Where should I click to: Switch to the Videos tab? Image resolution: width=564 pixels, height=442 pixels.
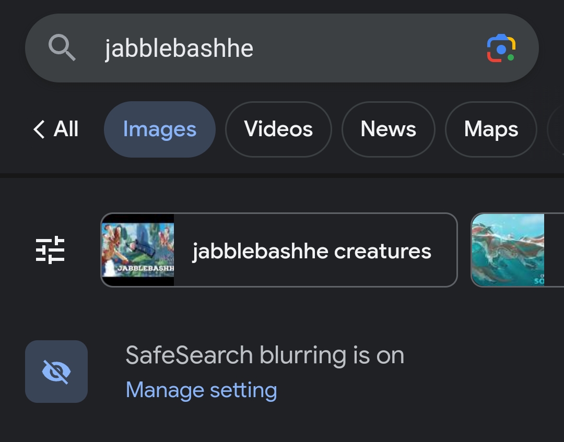(x=278, y=129)
